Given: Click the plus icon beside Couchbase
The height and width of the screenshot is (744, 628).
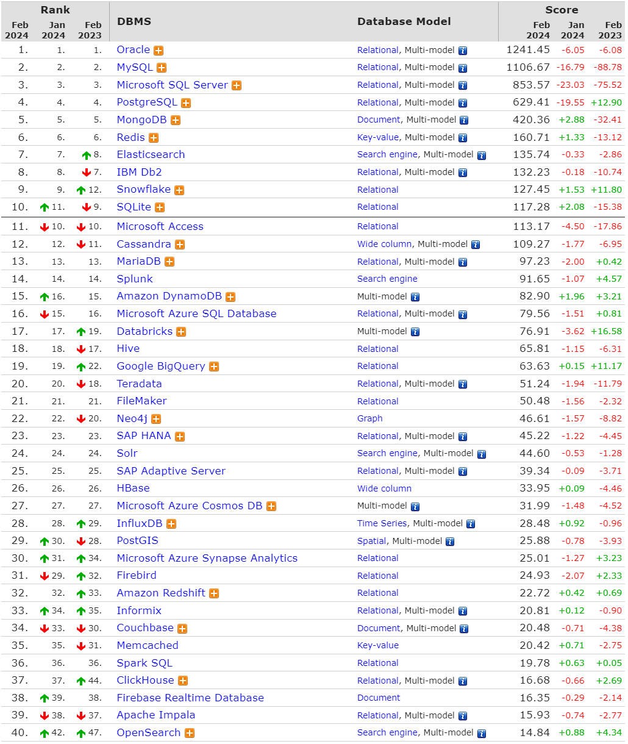Looking at the screenshot, I should tap(182, 629).
